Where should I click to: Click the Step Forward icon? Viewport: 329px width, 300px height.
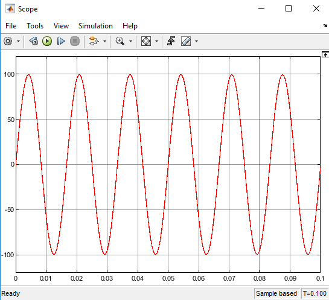pos(61,41)
